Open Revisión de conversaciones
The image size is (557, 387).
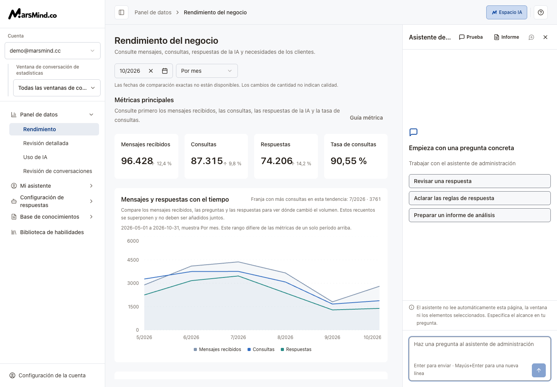54,171
